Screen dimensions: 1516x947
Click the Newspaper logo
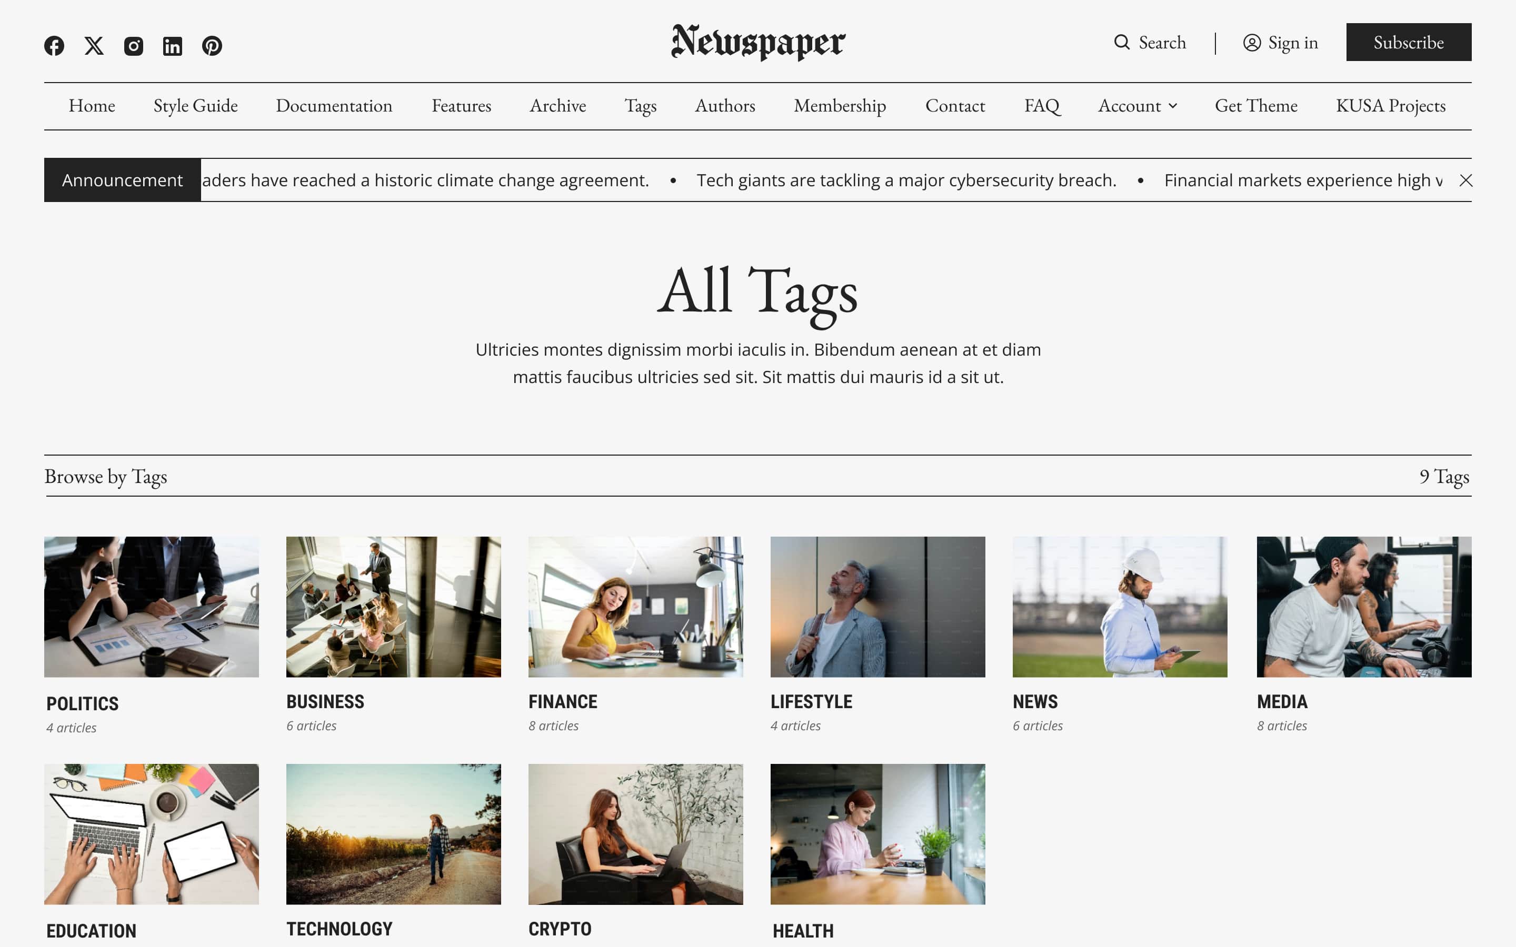757,42
